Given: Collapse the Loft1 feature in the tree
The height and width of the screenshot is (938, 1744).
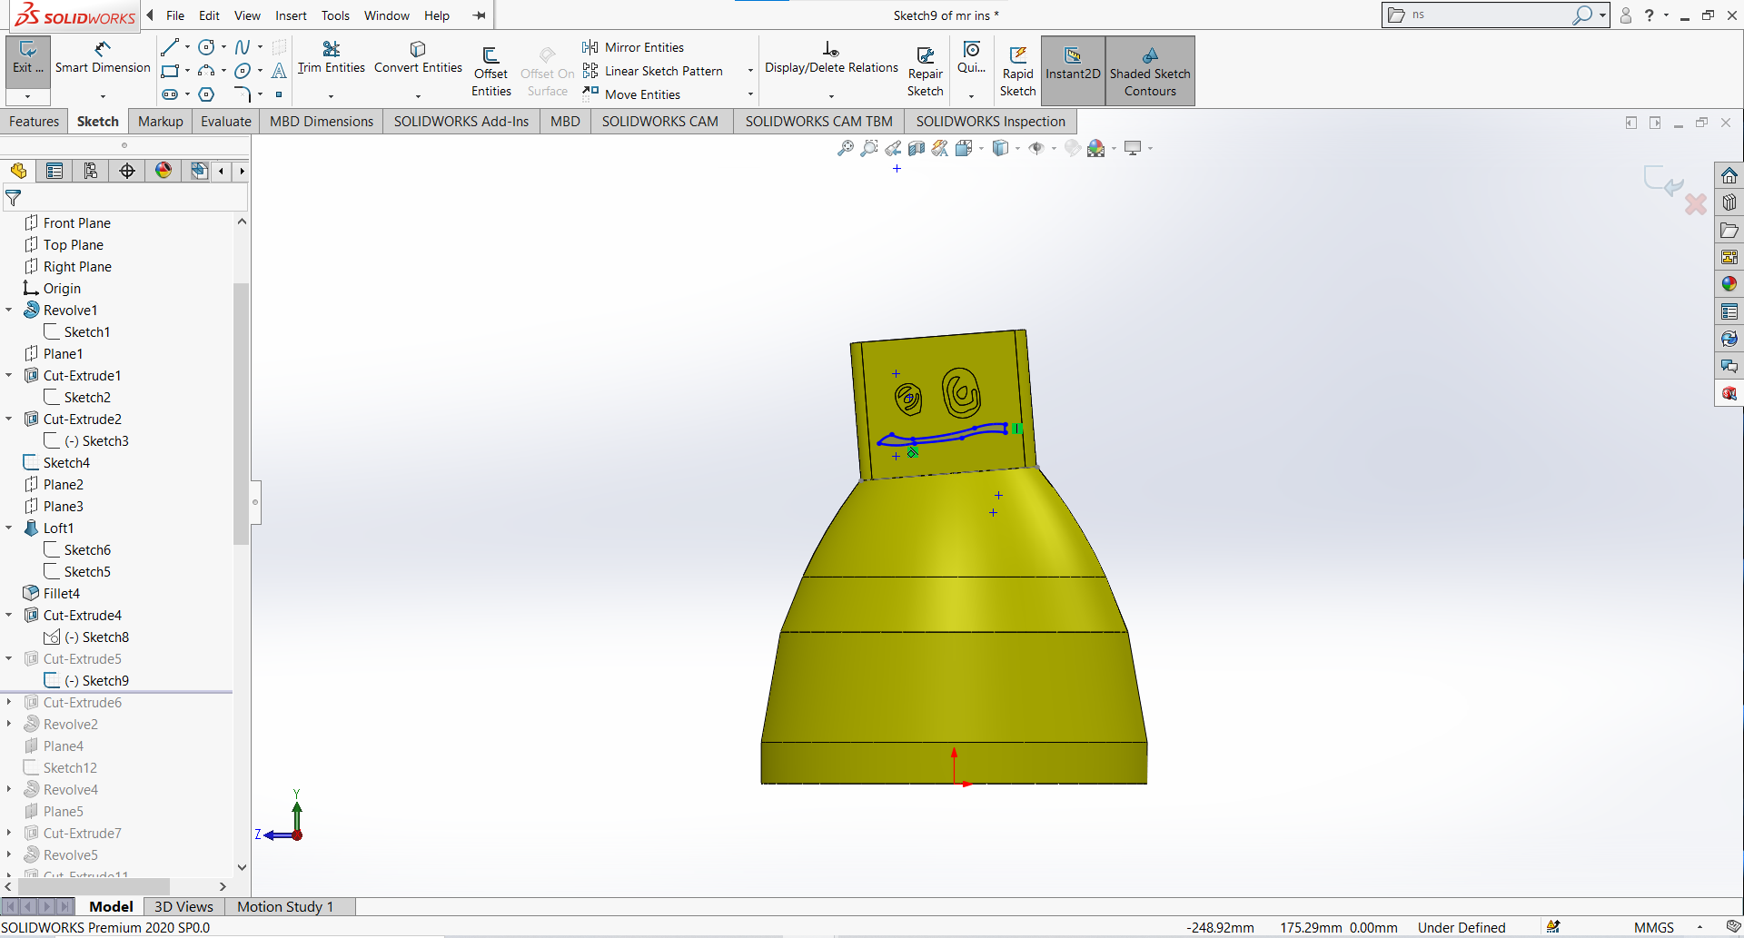Looking at the screenshot, I should (9, 528).
